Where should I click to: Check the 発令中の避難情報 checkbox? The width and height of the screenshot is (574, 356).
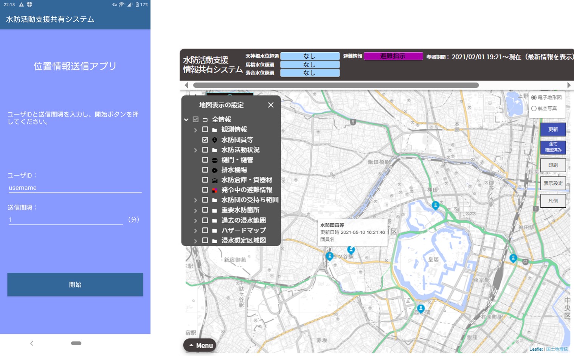pyautogui.click(x=205, y=190)
